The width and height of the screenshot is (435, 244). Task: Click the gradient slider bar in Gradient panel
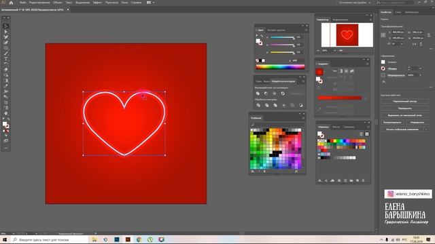coord(340,98)
